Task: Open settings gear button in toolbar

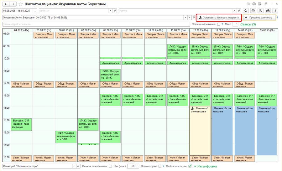Action: click(x=253, y=11)
